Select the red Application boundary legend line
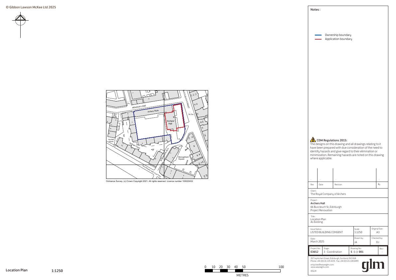The height and width of the screenshot is (280, 396). pyautogui.click(x=318, y=39)
